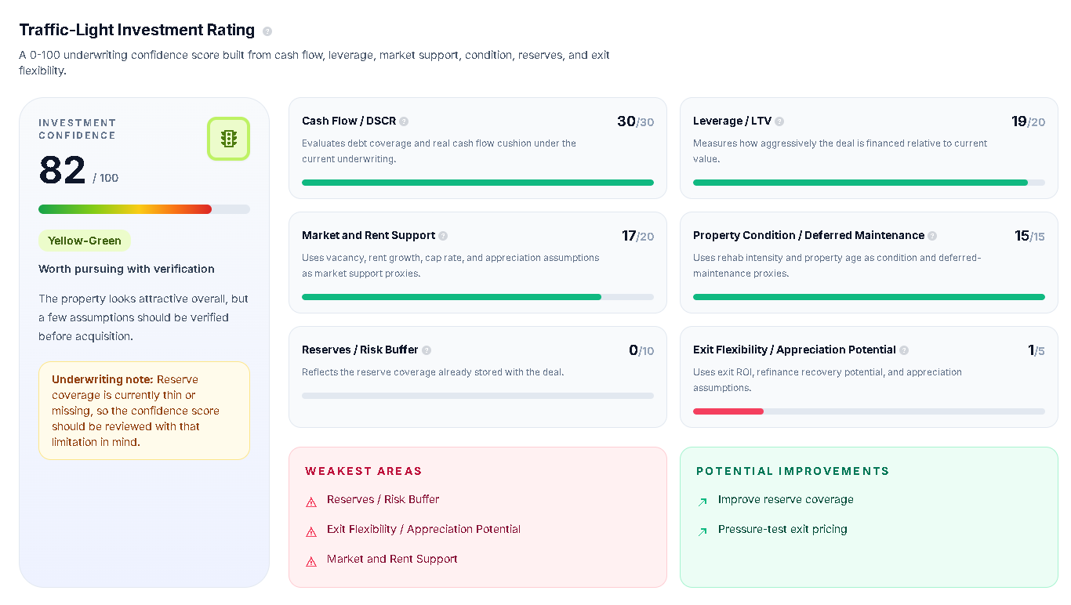1071x605 pixels.
Task: Click green arrow beside Improve reserve coverage
Action: tap(702, 500)
